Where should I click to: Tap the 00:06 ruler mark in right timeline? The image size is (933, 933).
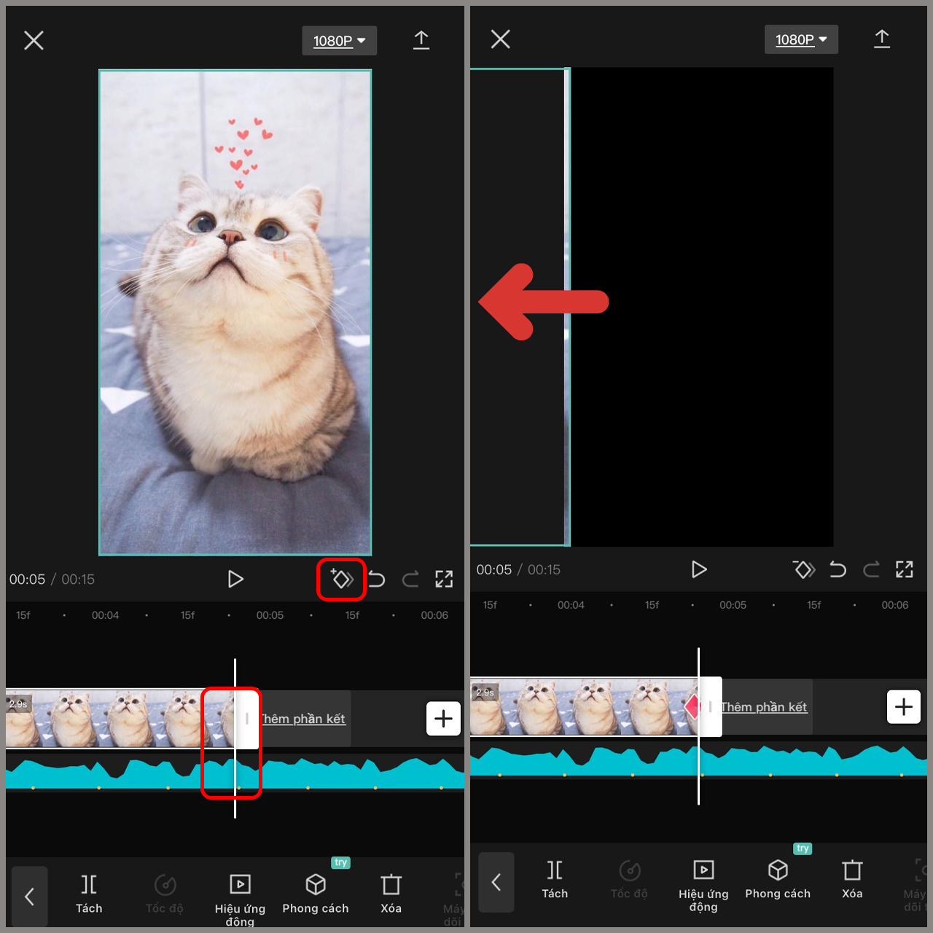pyautogui.click(x=895, y=605)
